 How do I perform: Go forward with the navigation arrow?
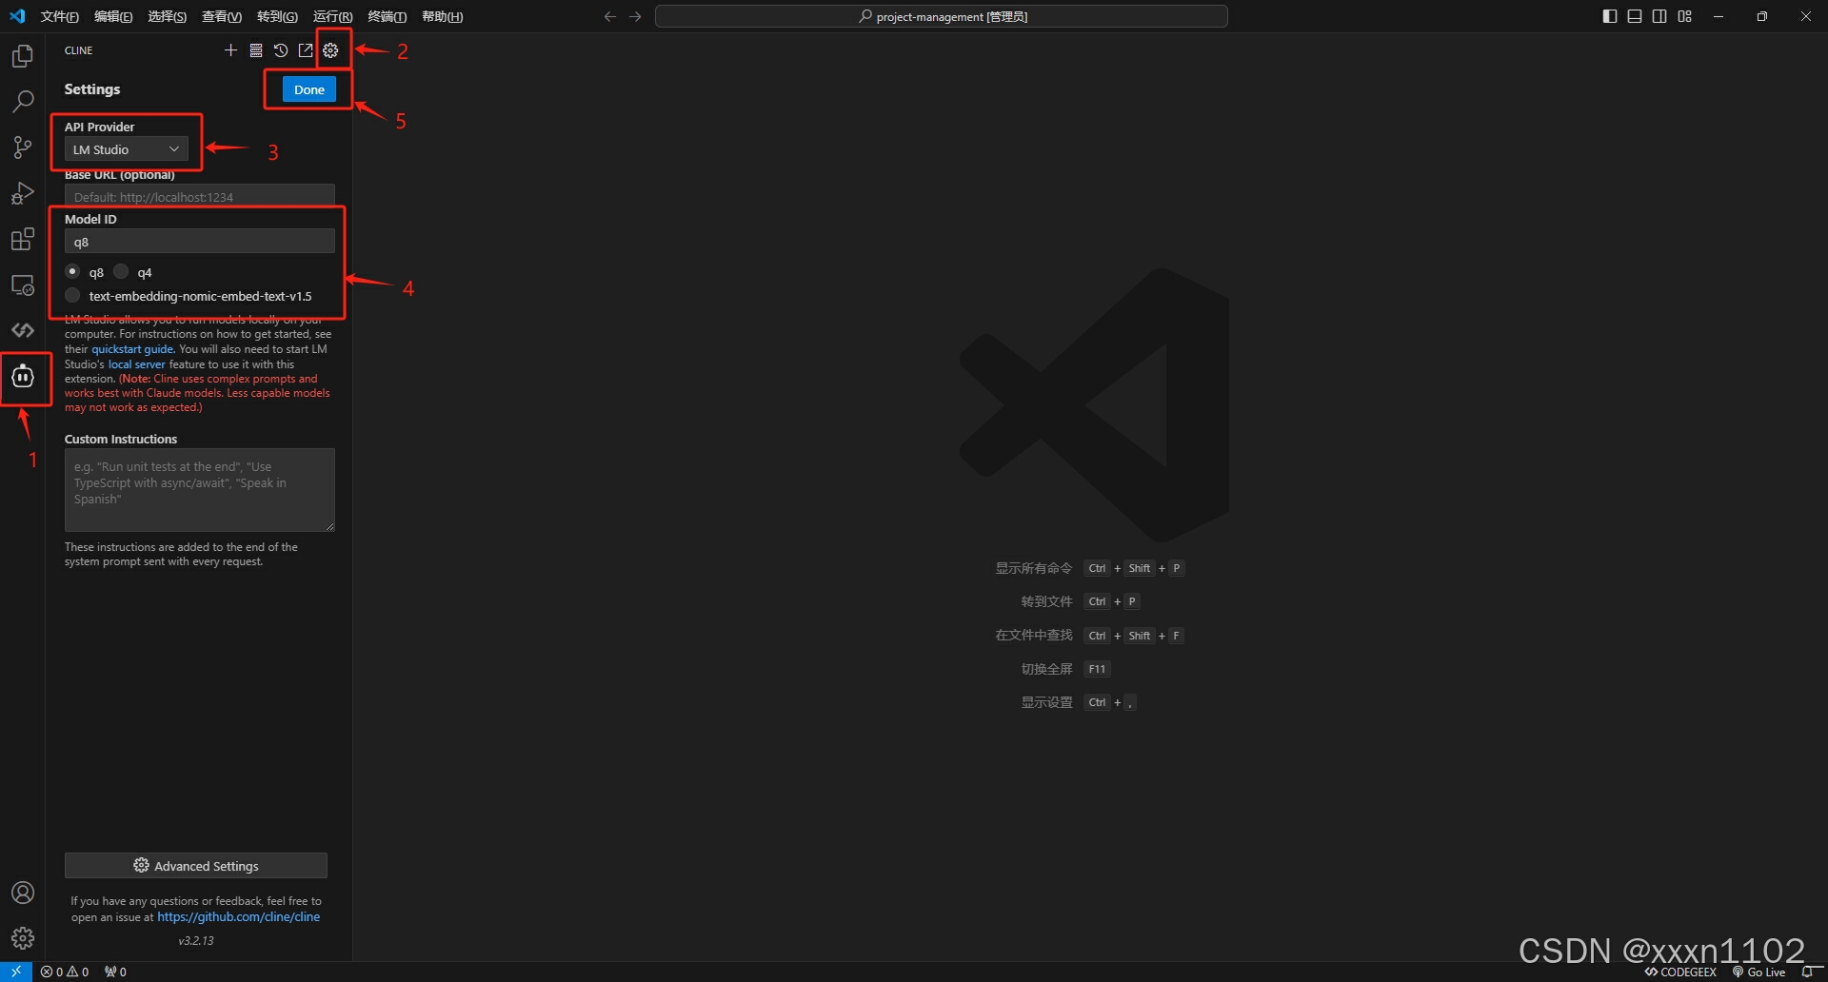[635, 16]
